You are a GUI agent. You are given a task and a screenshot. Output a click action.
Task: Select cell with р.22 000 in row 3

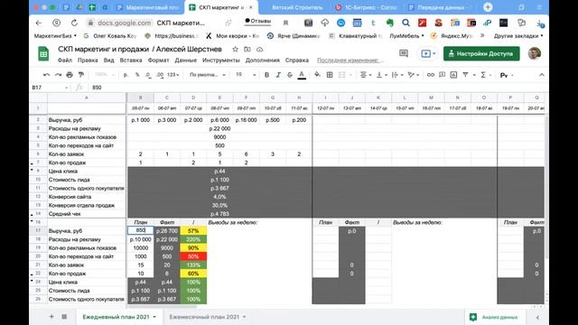pyautogui.click(x=219, y=128)
